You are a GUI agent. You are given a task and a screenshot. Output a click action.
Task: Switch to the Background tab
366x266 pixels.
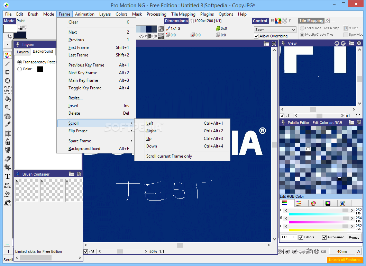coord(43,51)
